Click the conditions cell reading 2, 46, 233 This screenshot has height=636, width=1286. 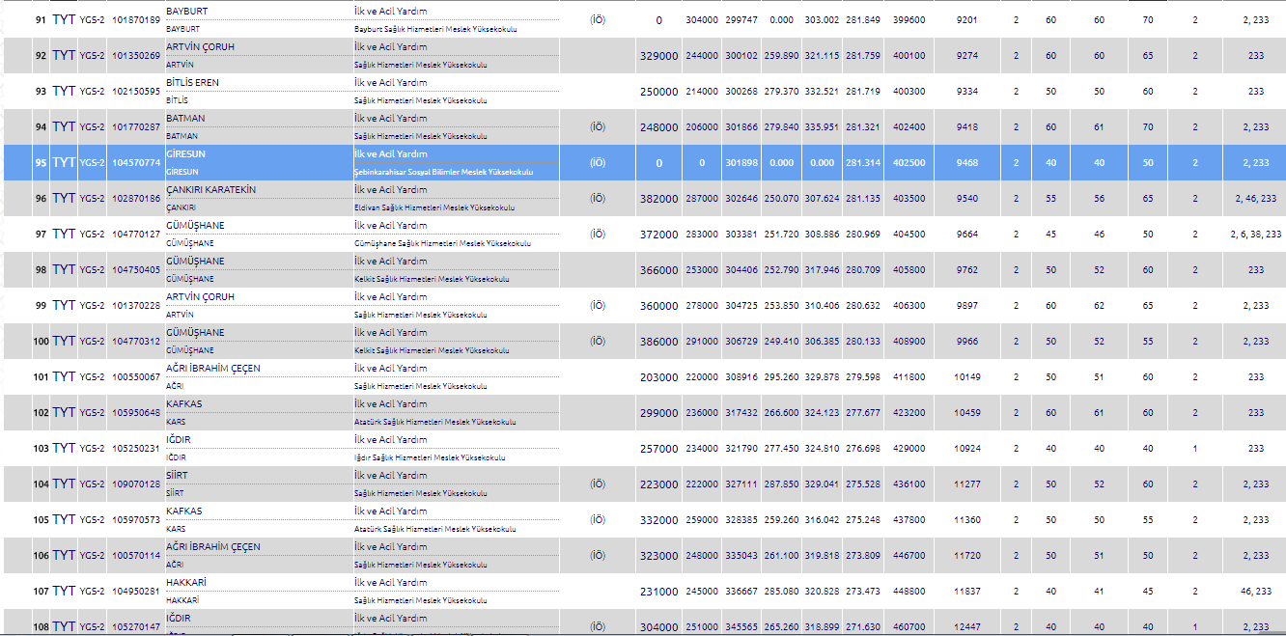[1255, 198]
